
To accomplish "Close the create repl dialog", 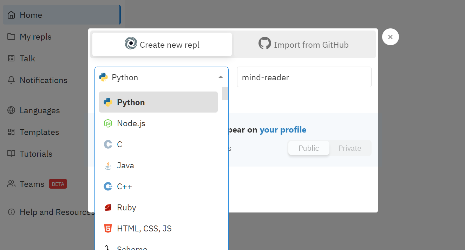I will (391, 37).
